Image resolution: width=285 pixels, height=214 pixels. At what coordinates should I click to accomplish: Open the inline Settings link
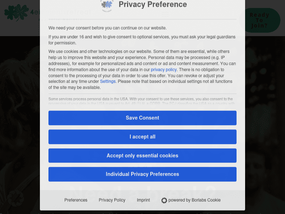pos(108,81)
